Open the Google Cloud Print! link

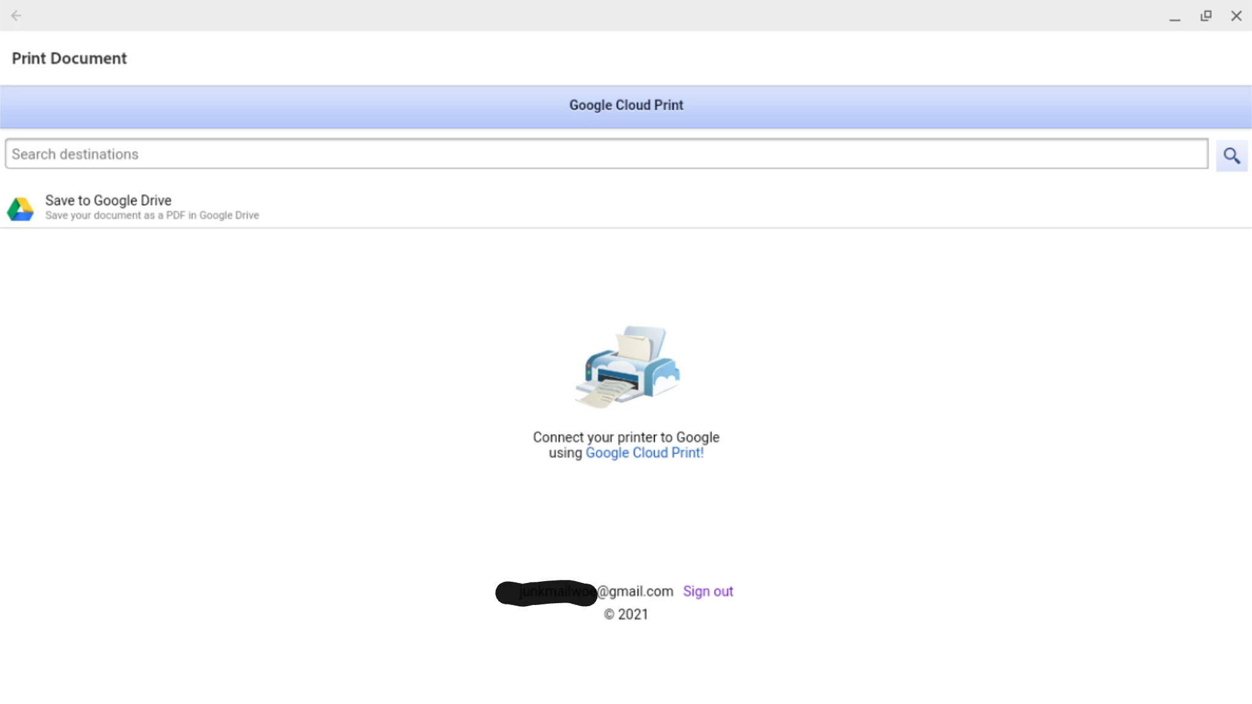(x=644, y=453)
